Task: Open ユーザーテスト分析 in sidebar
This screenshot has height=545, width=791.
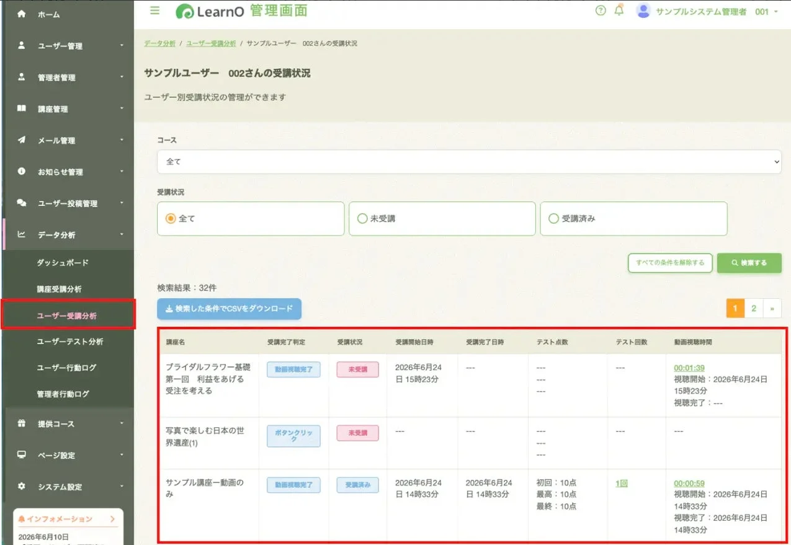Action: point(70,342)
